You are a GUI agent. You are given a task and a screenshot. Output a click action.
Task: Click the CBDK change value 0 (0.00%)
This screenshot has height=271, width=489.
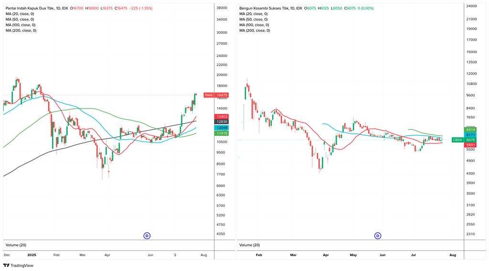[365, 9]
